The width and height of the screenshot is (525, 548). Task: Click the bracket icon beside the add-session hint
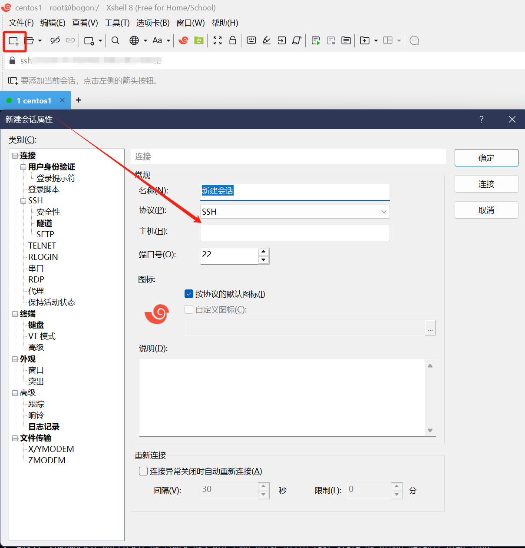13,81
